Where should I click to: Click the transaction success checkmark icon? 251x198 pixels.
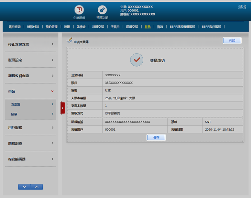[x=137, y=60]
